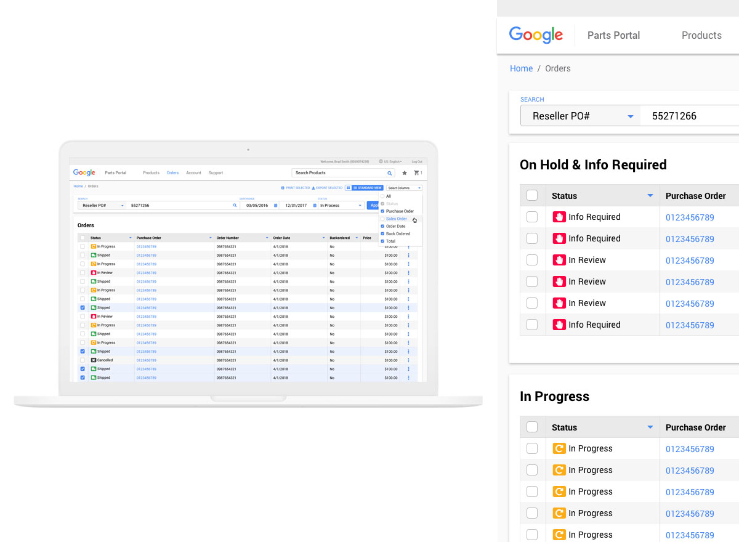Open the shopping cart icon
The image size is (739, 542).
(416, 173)
